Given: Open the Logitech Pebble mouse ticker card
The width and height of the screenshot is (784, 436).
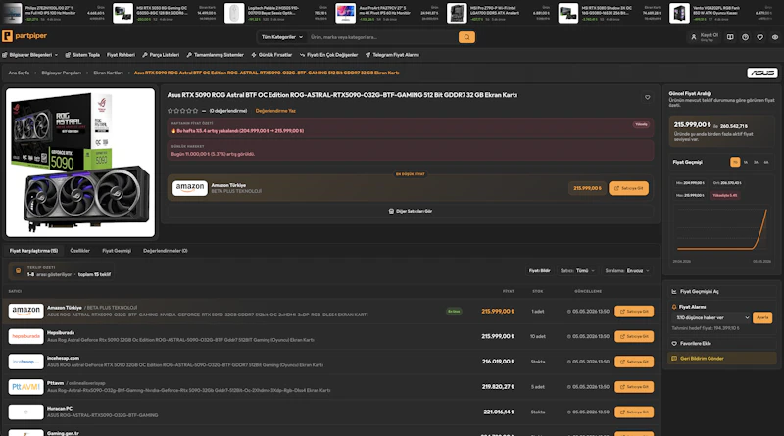Looking at the screenshot, I should [274, 13].
